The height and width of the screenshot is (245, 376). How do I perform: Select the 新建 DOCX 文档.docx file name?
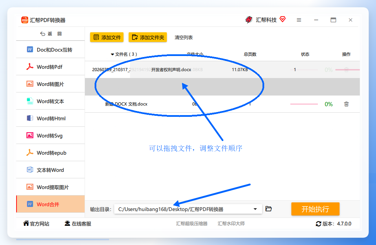point(126,104)
